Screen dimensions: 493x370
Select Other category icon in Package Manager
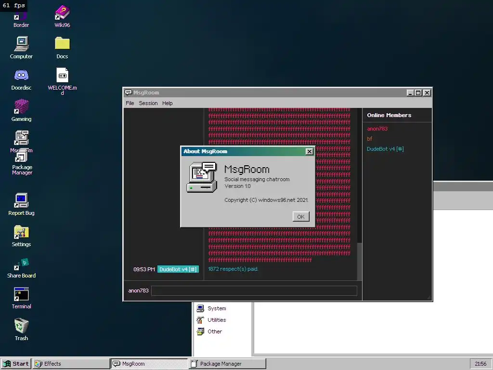(x=200, y=331)
